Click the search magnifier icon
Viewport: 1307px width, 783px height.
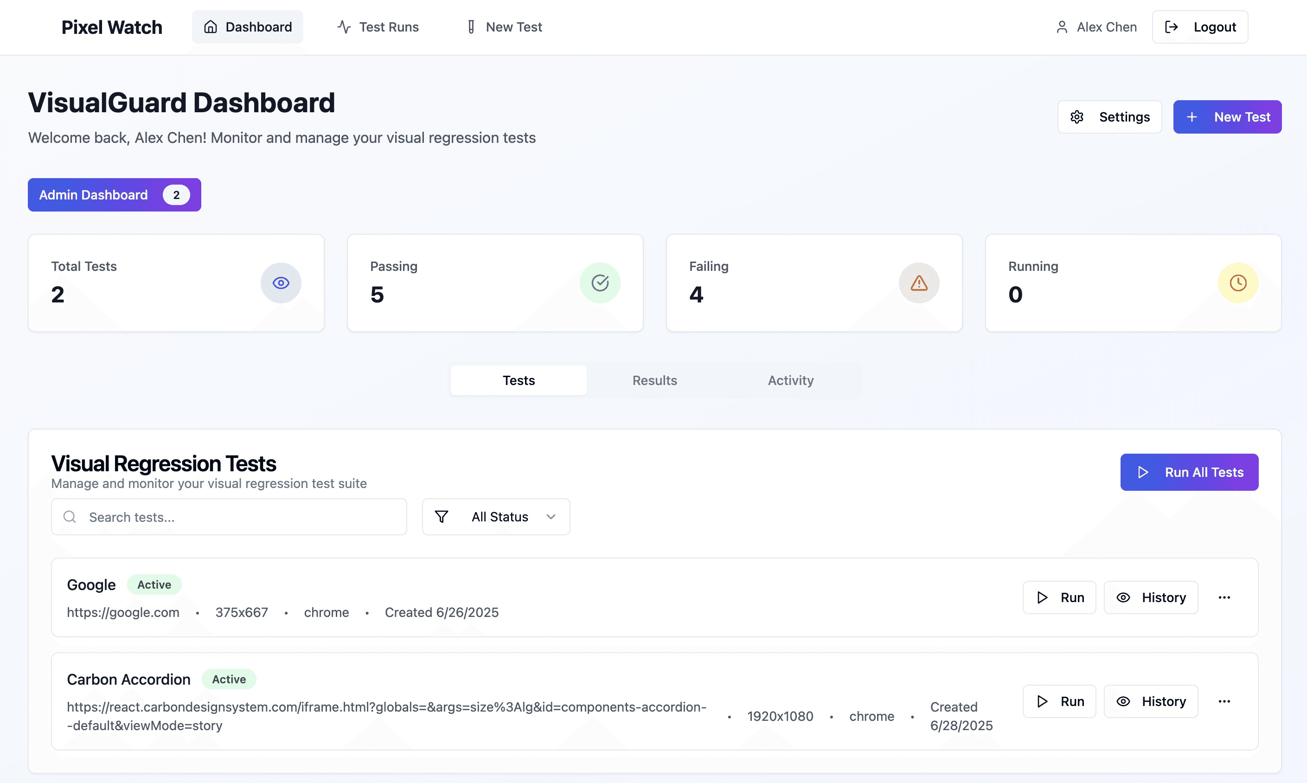coord(70,517)
